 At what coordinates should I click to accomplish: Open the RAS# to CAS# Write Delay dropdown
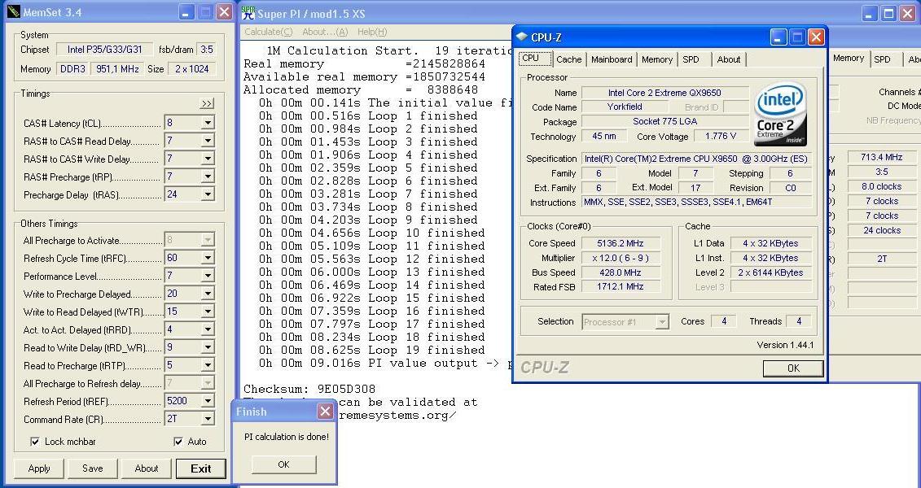(208, 159)
